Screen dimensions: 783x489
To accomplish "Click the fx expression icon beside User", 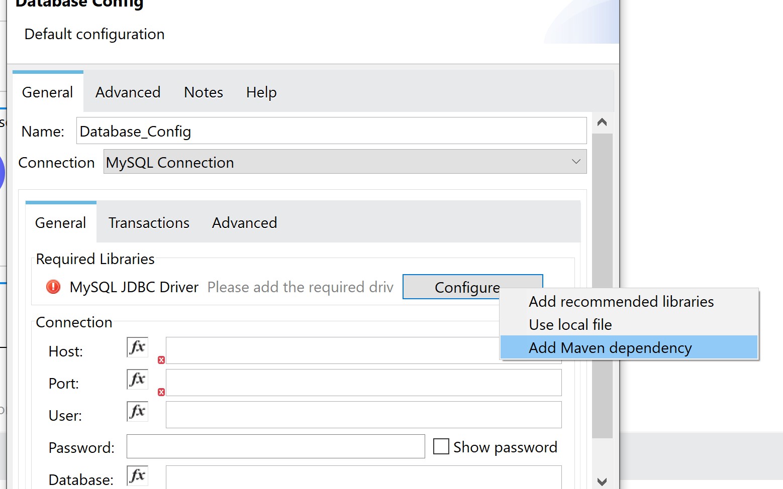I will pos(137,411).
